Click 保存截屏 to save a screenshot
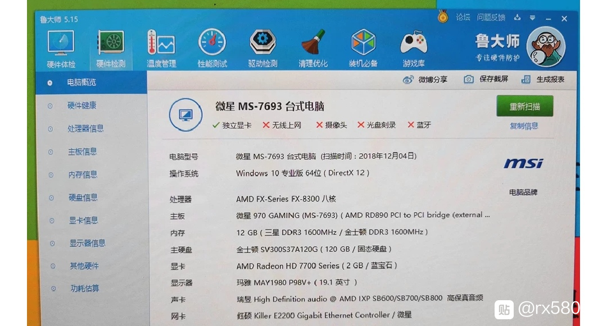 (486, 79)
